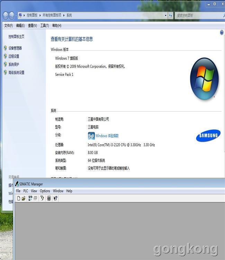Viewport: 225px width, 260px height.
Task: Open the 查看(V) menu
Action: [x=33, y=26]
